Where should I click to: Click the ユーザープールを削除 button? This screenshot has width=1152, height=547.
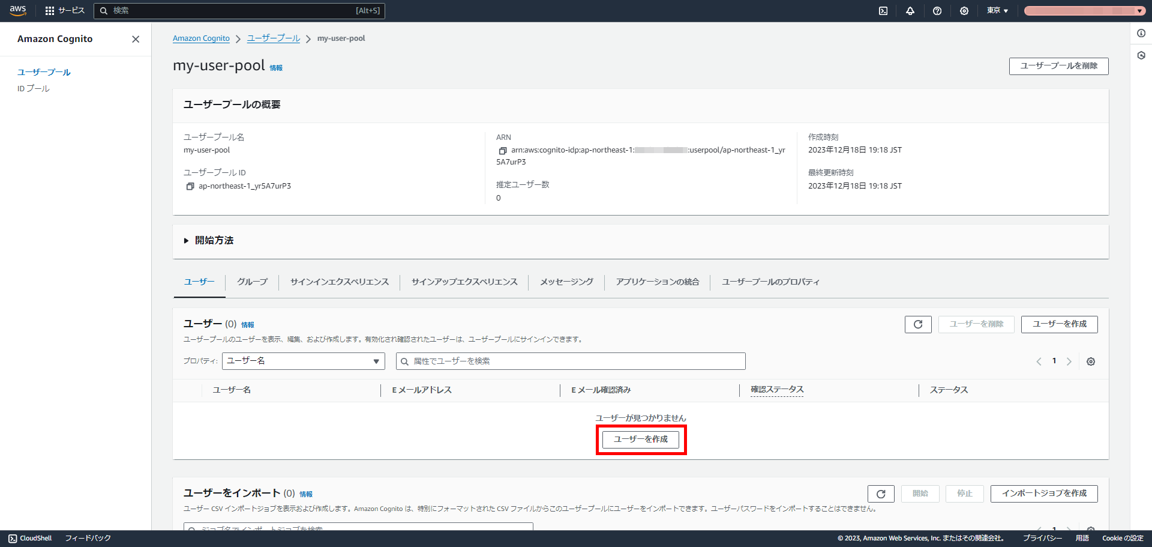pos(1058,66)
